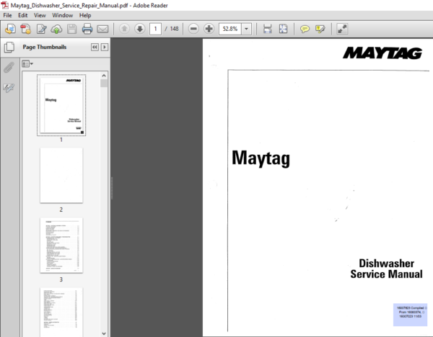Open the Edit menu
This screenshot has width=433, height=337.
pos(23,15)
